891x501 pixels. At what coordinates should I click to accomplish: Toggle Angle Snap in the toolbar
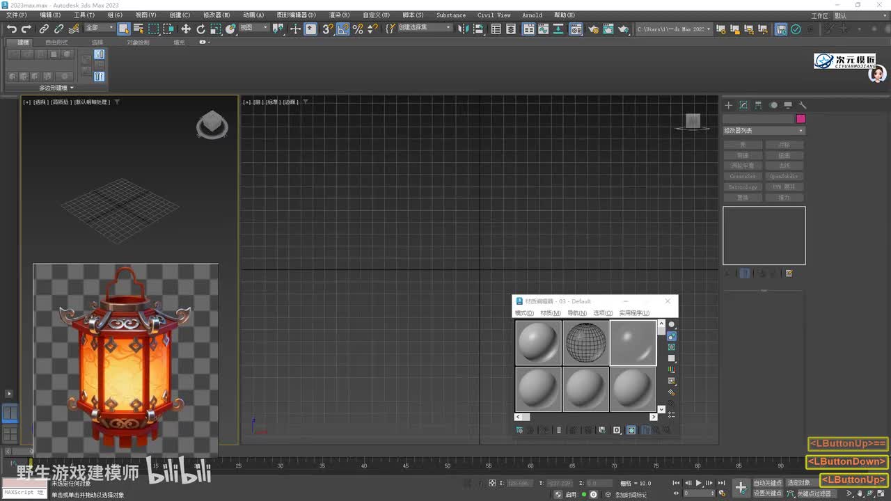click(343, 29)
